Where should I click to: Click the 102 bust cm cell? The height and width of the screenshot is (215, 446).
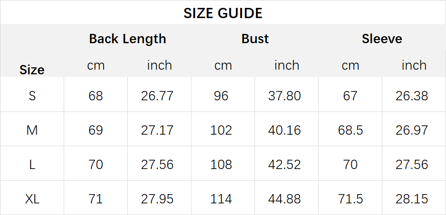pyautogui.click(x=221, y=130)
